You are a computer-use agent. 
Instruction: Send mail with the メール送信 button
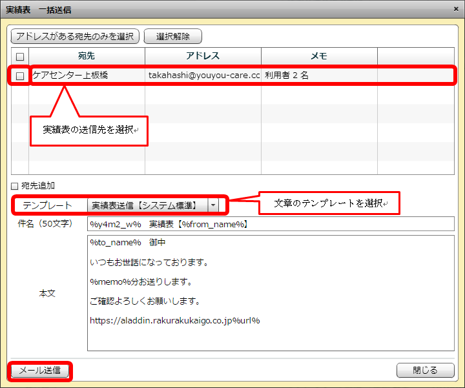39,371
